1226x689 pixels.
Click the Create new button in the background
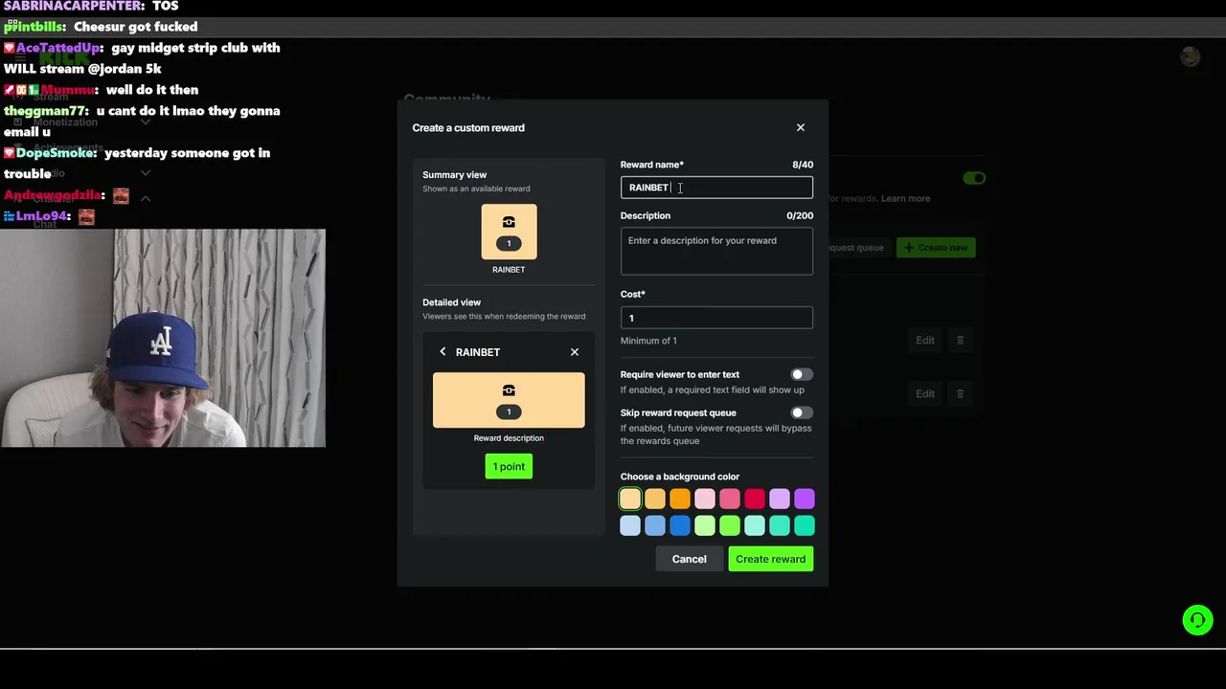coord(936,248)
